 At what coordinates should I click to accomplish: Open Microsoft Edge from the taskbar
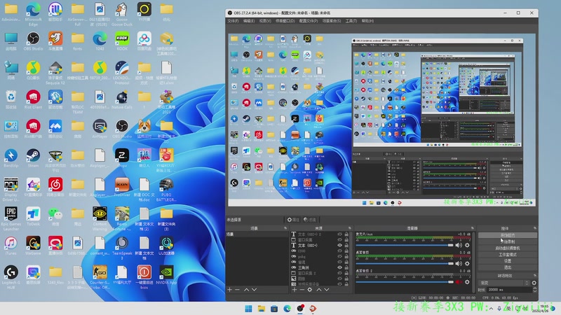(287, 309)
